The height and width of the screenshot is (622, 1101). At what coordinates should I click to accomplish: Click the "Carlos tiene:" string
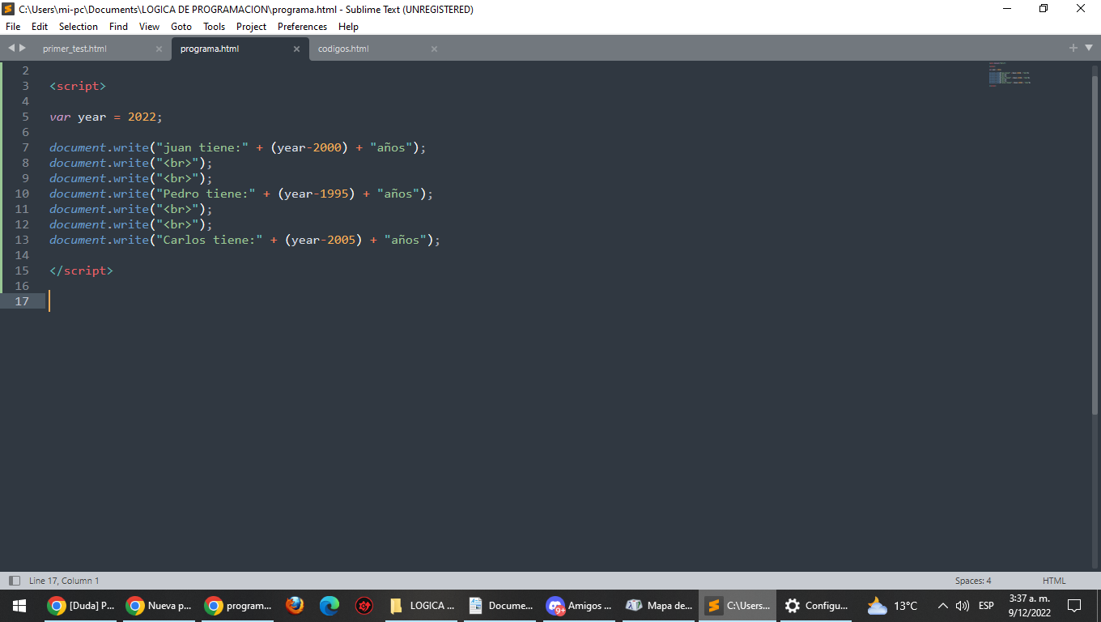pos(210,240)
